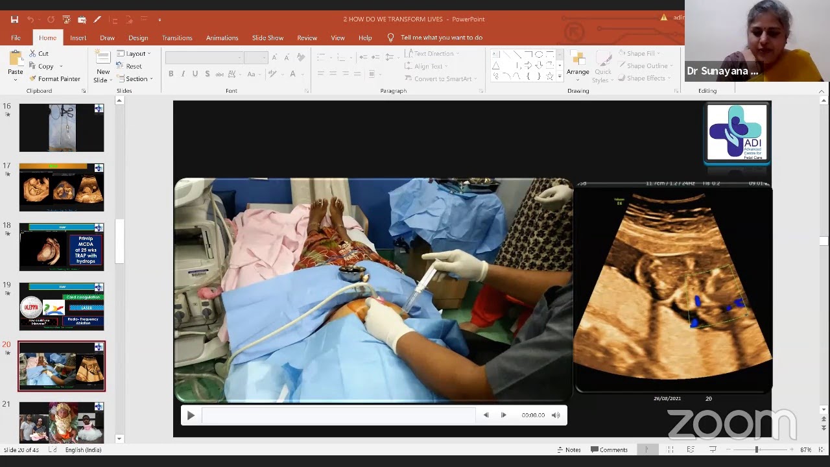Viewport: 830px width, 467px height.
Task: Switch to Slide Sorter view icon
Action: [x=670, y=449]
